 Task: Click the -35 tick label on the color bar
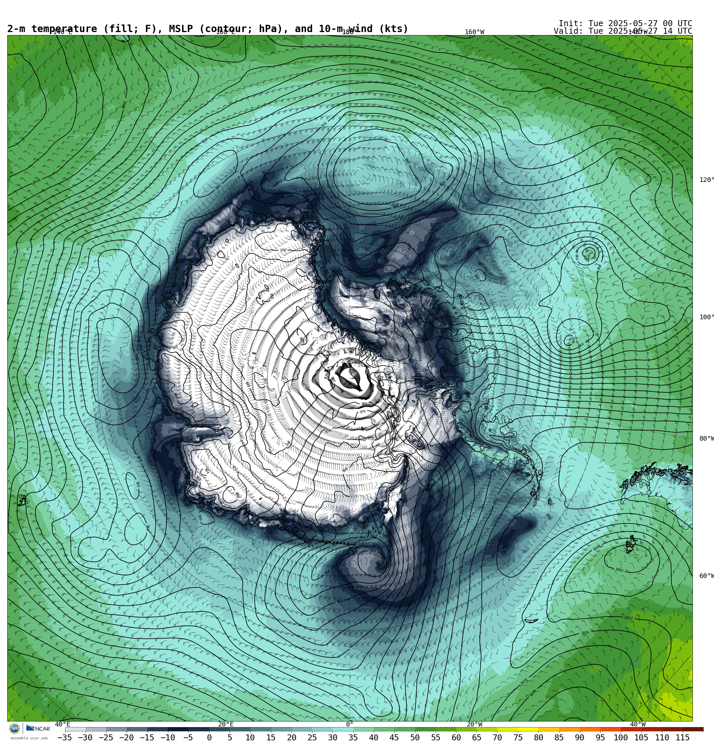[x=65, y=737]
